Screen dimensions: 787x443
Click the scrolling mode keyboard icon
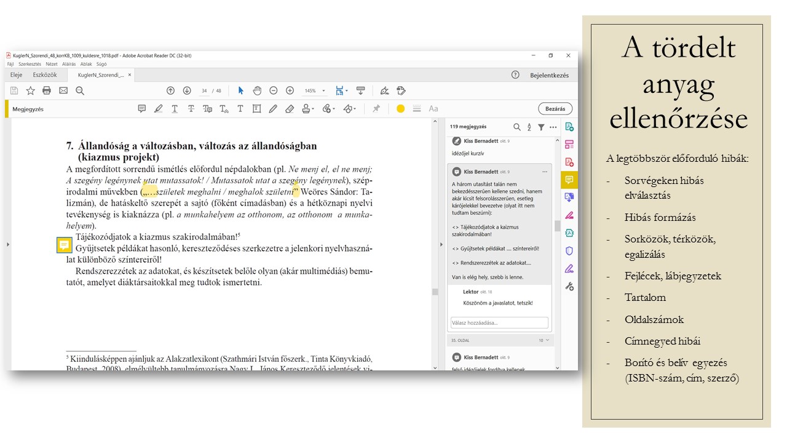(x=361, y=90)
